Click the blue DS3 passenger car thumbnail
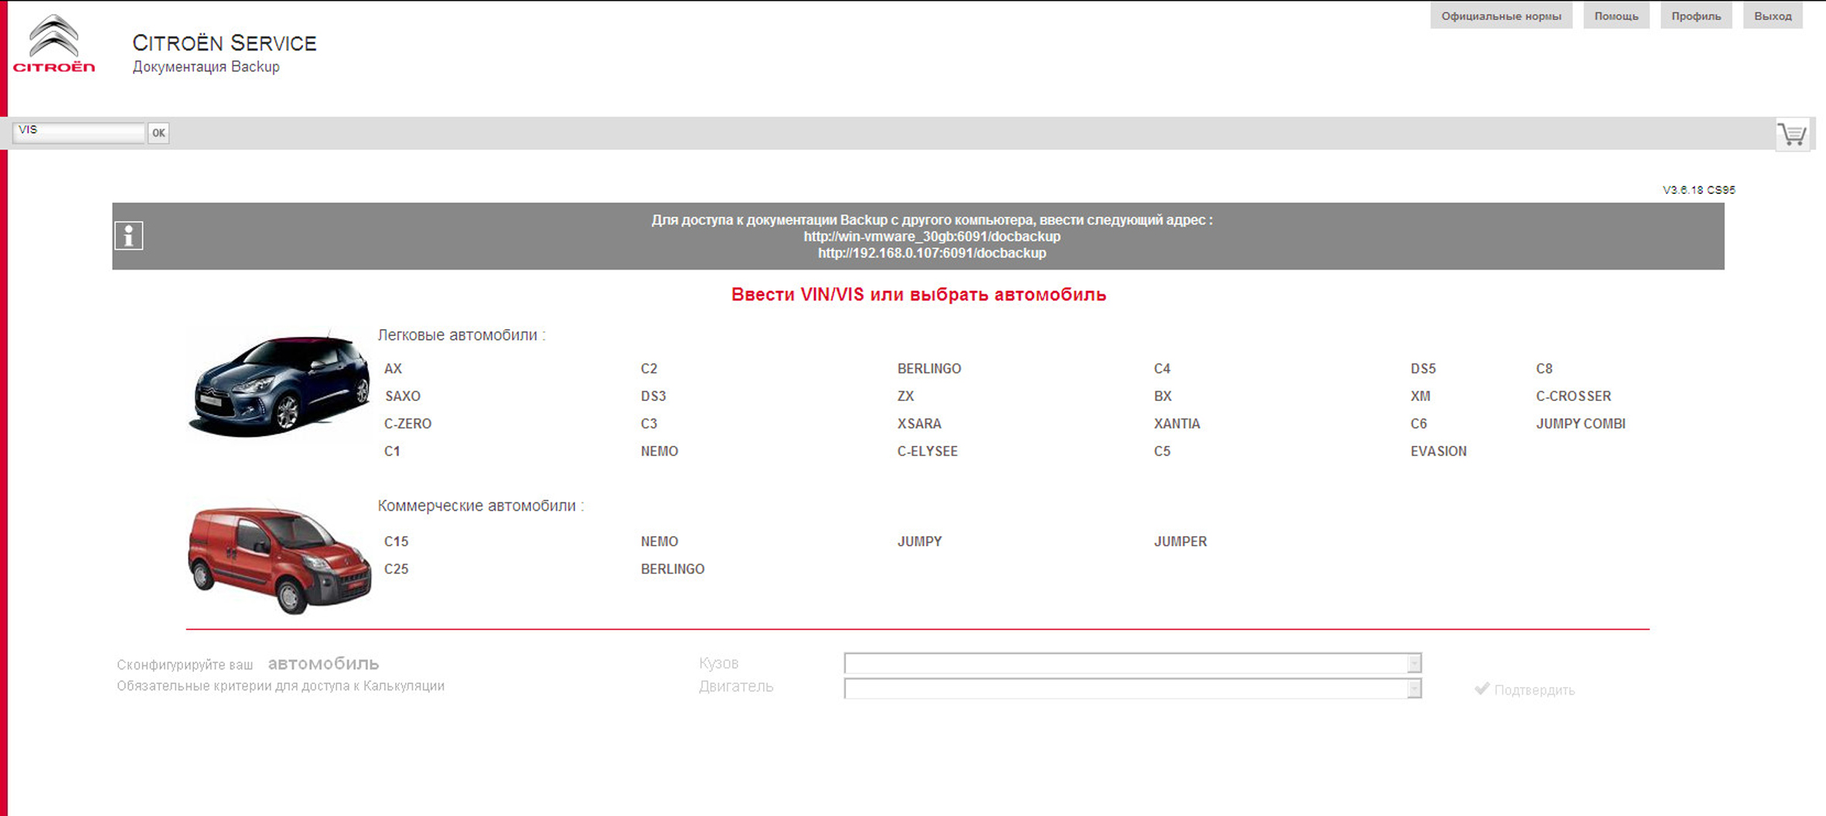This screenshot has height=816, width=1826. [x=280, y=384]
